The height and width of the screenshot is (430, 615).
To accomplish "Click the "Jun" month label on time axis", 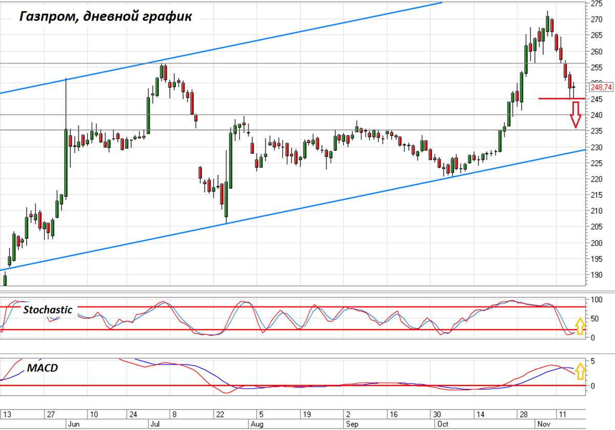I will pos(73,424).
